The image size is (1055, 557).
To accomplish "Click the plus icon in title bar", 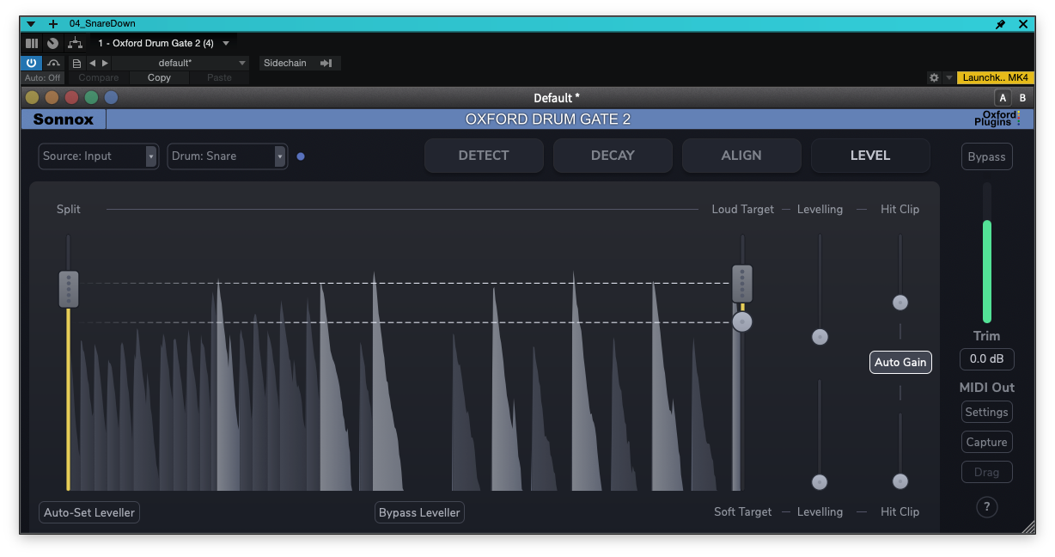I will click(53, 24).
